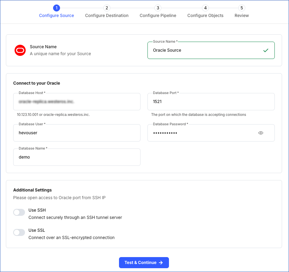Click hint text '10.123.10.001 or oracle-replica.westeros.inc.'
This screenshot has width=289, height=272.
[x=53, y=114]
